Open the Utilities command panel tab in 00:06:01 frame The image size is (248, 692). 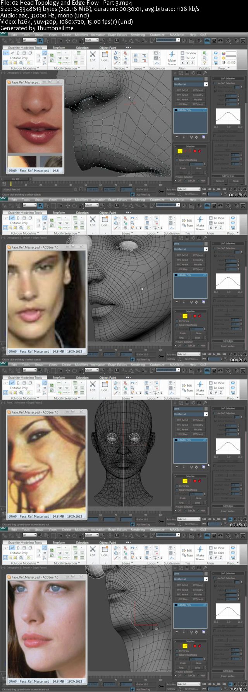pos(205,72)
